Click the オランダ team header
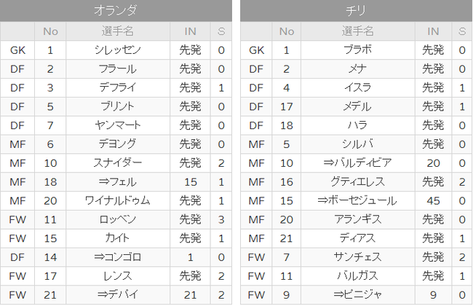 click(116, 10)
